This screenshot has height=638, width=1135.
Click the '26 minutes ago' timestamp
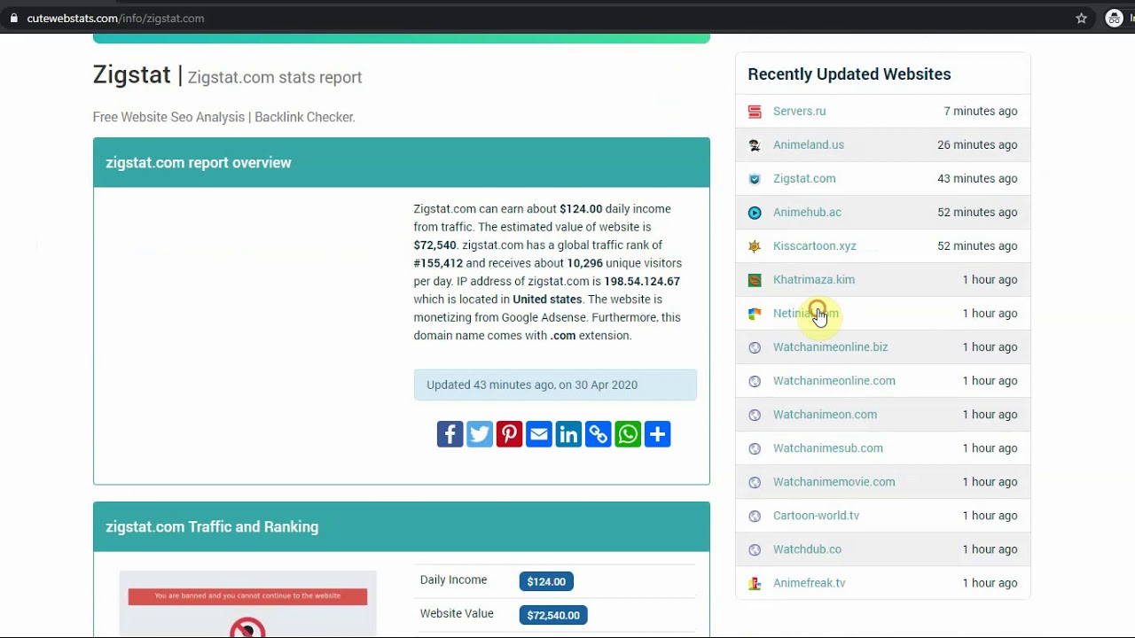click(x=977, y=144)
